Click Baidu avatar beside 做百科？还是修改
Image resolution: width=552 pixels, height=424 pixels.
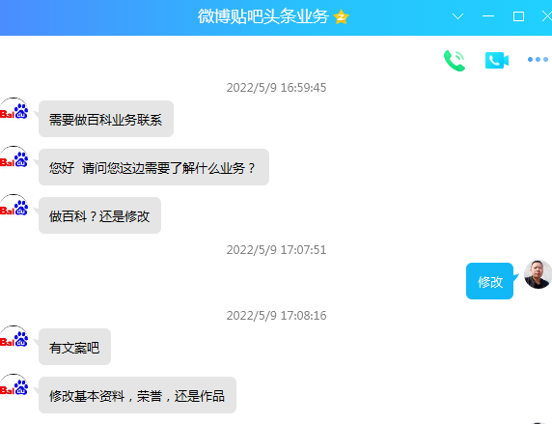[14, 208]
